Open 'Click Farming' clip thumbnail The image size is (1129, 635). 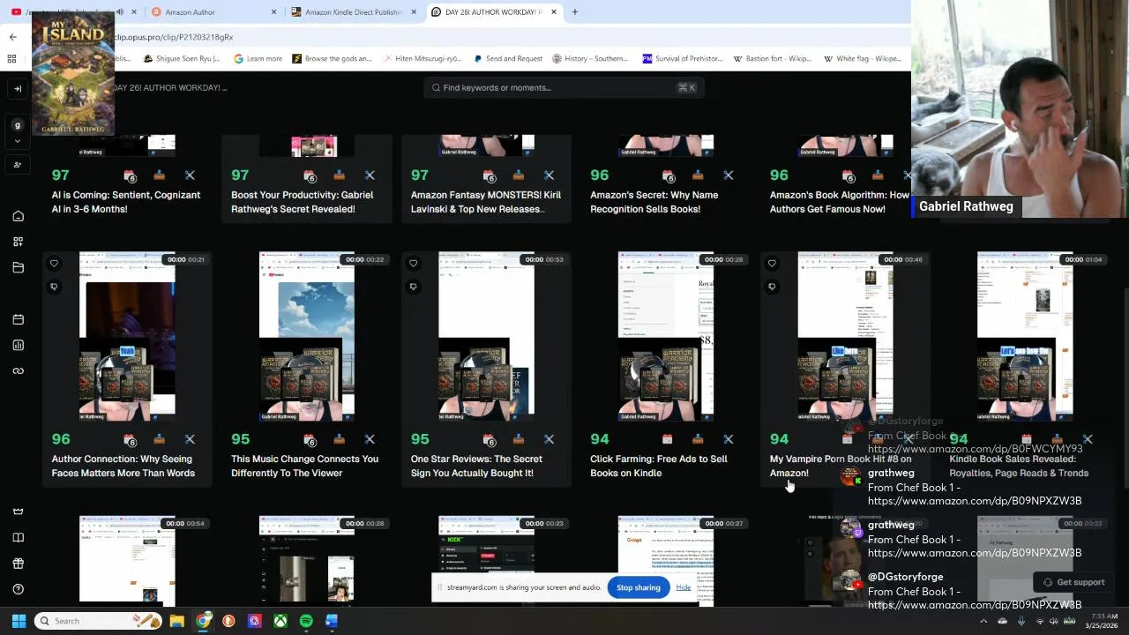tap(666, 336)
